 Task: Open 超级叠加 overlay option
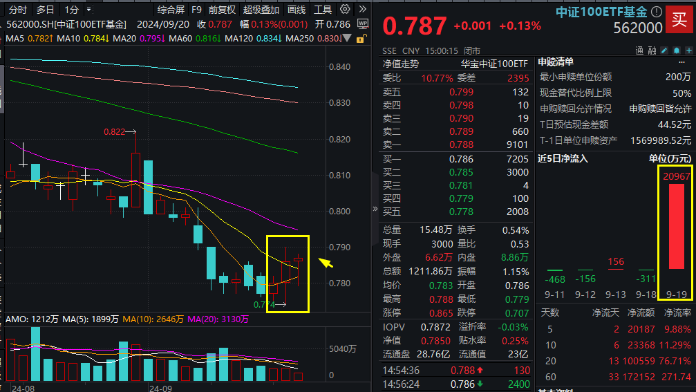[x=261, y=10]
